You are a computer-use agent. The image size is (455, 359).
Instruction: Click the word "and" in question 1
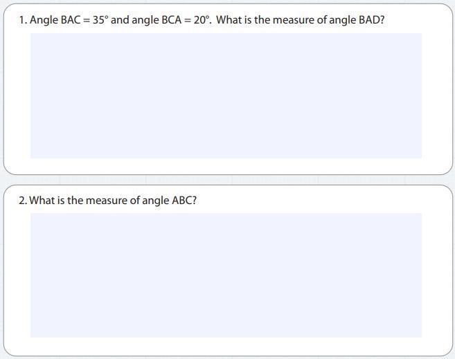120,20
